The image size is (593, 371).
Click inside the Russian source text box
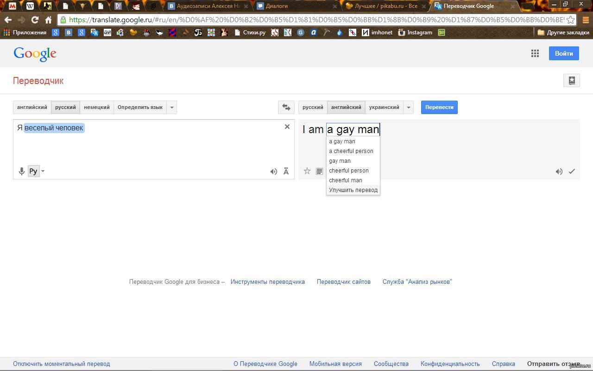coord(153,148)
